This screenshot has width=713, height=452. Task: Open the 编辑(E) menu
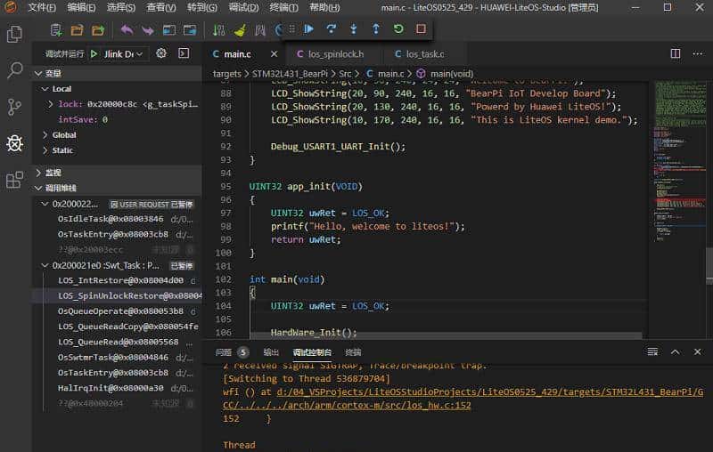[81, 7]
